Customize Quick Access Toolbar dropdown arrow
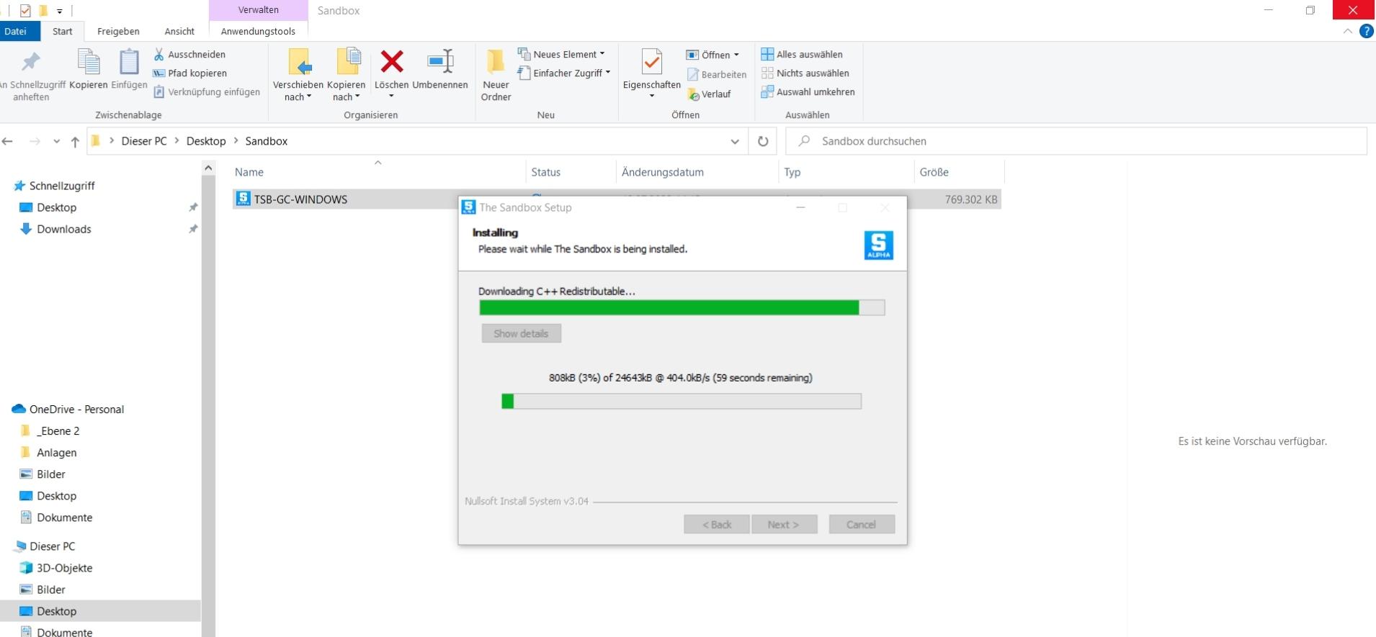This screenshot has height=637, width=1376. tap(60, 11)
